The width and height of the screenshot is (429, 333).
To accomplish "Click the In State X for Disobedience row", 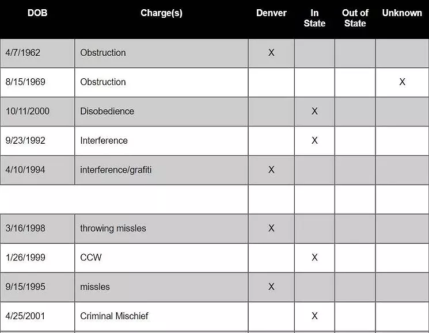I will [x=314, y=111].
